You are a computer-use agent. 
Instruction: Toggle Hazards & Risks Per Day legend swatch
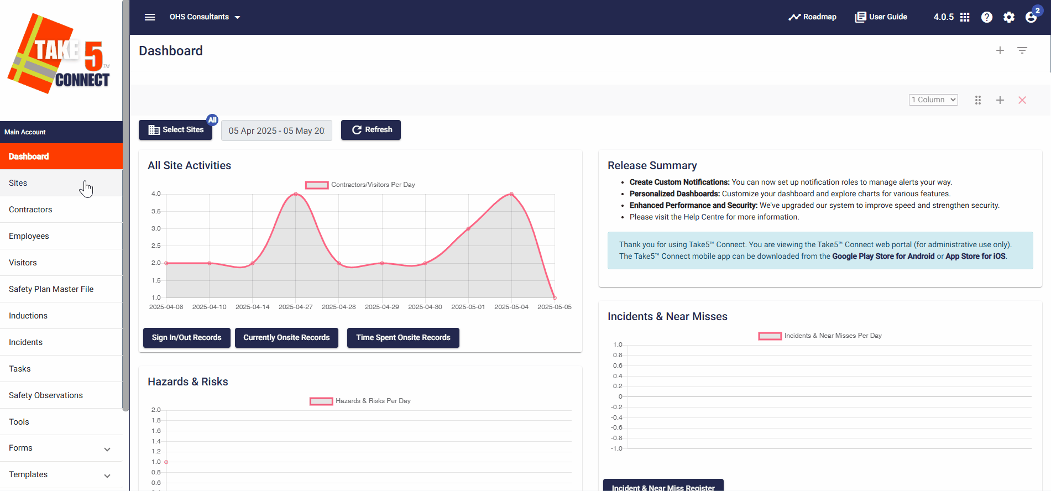click(321, 401)
